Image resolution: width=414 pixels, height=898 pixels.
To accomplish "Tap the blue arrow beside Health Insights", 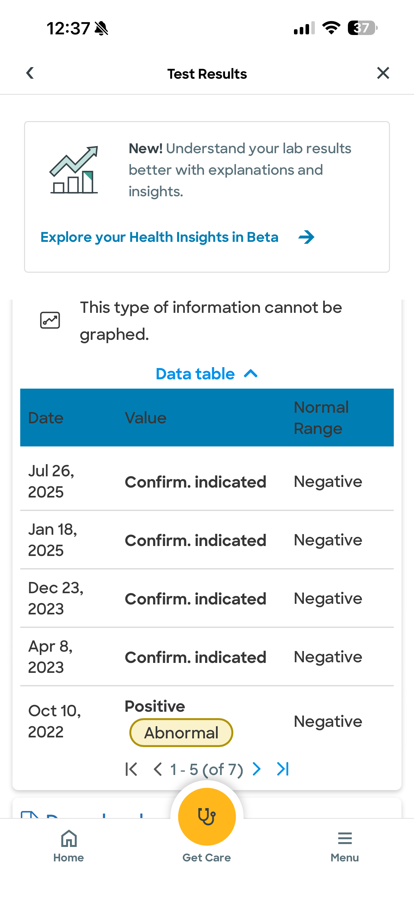I will pos(306,237).
